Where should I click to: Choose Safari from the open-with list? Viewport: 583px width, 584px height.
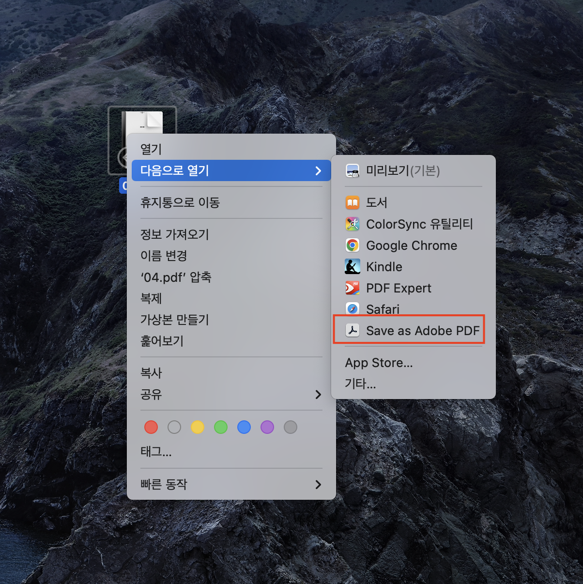(383, 308)
